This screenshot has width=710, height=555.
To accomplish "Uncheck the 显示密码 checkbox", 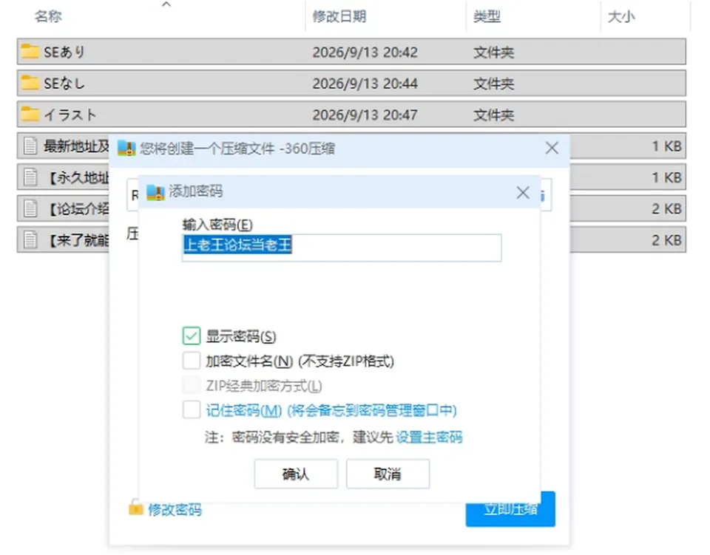I will click(x=191, y=336).
